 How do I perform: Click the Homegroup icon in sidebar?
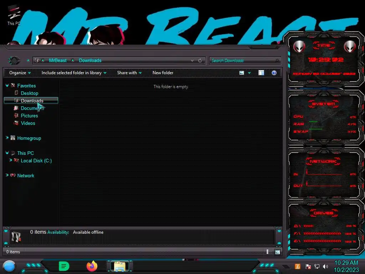pyautogui.click(x=13, y=138)
